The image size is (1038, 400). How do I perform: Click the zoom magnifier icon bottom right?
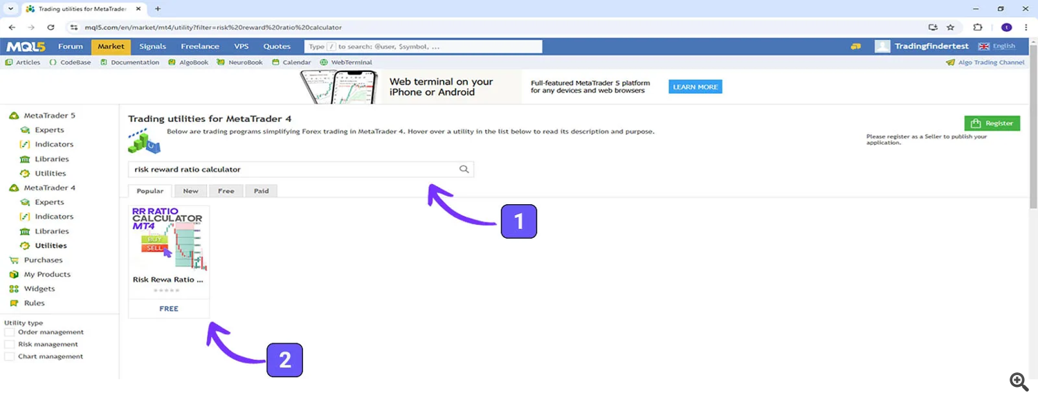1019,381
